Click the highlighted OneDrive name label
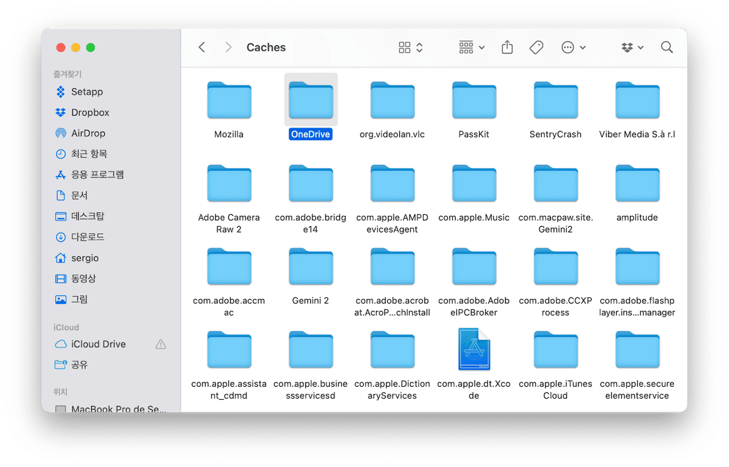 tap(311, 134)
